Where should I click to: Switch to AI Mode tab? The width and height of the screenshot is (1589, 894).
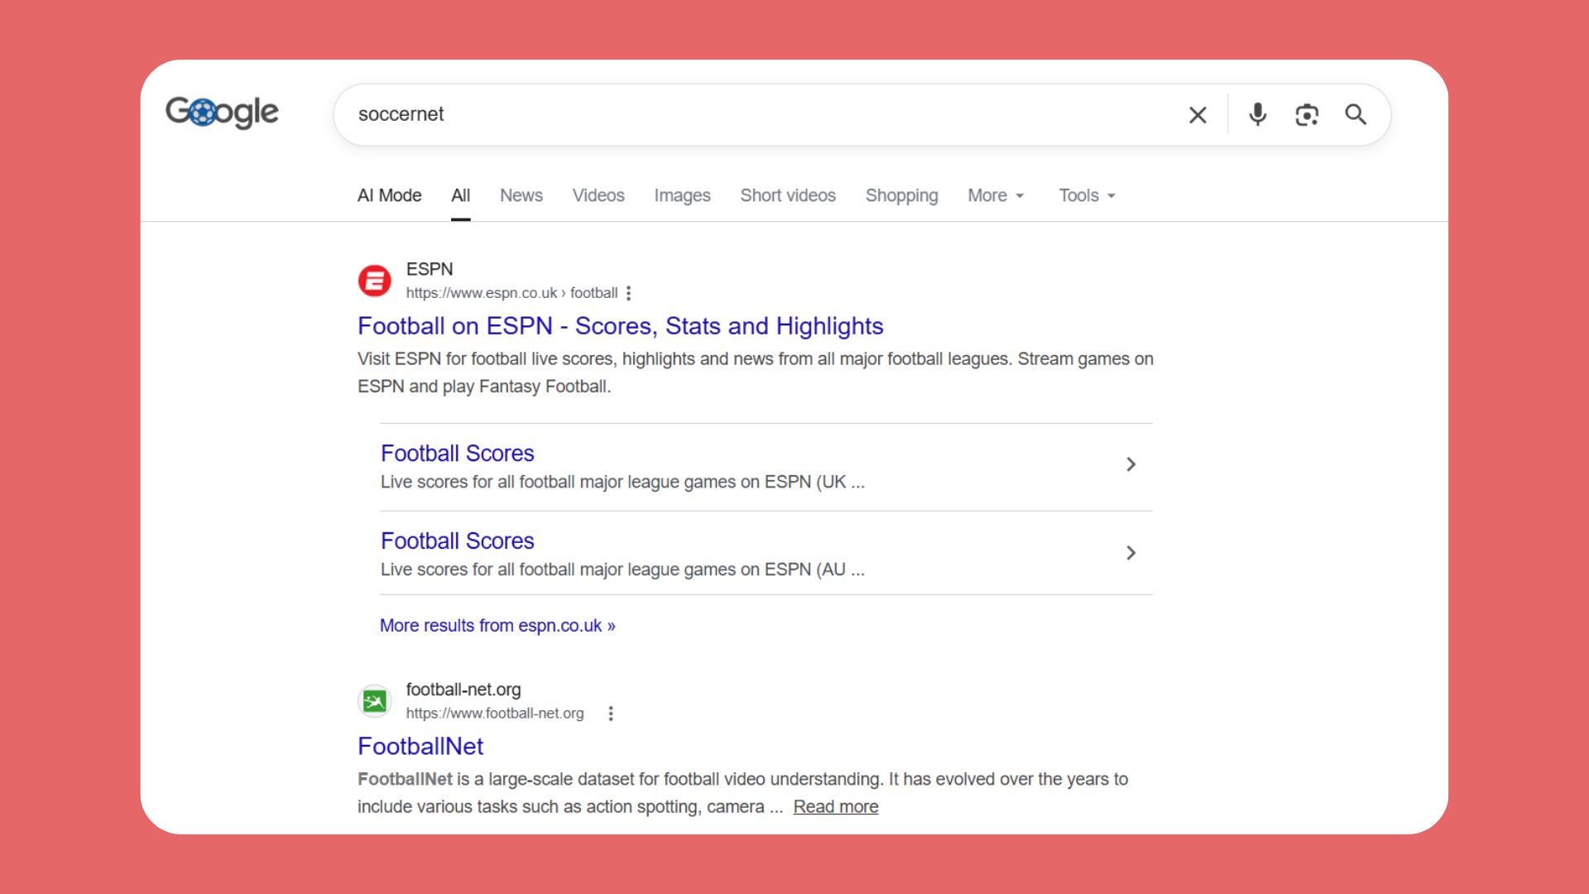click(x=390, y=195)
